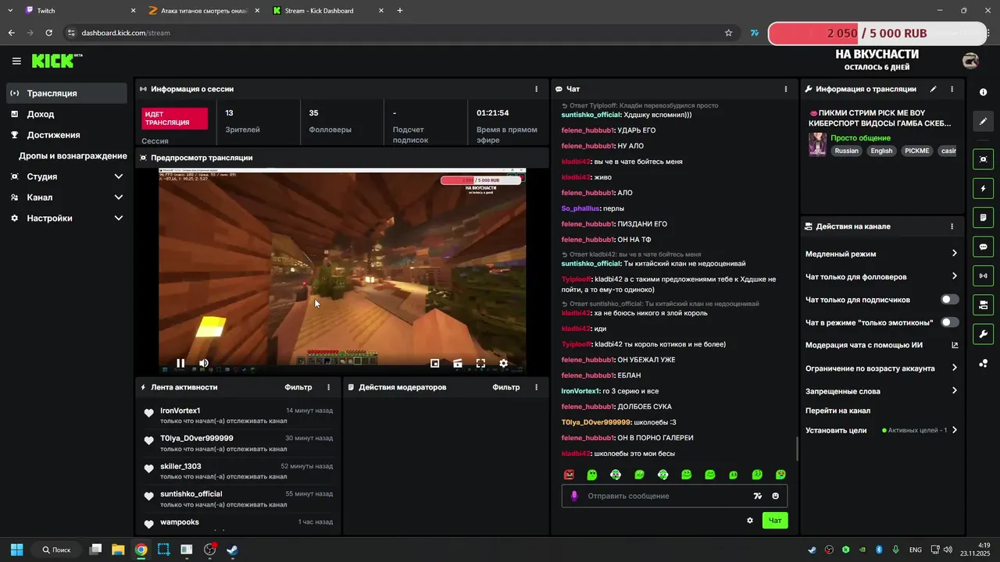Open Запрещенные слова settings
1000x562 pixels.
coord(881,391)
